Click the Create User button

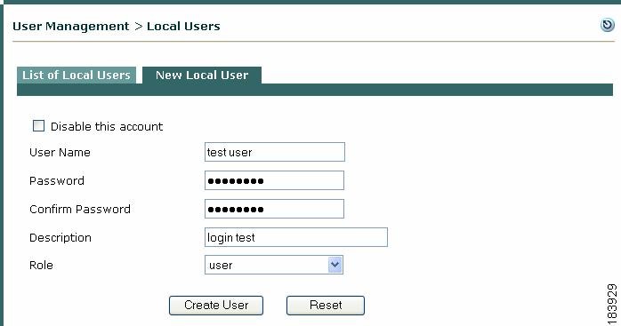[x=216, y=306]
